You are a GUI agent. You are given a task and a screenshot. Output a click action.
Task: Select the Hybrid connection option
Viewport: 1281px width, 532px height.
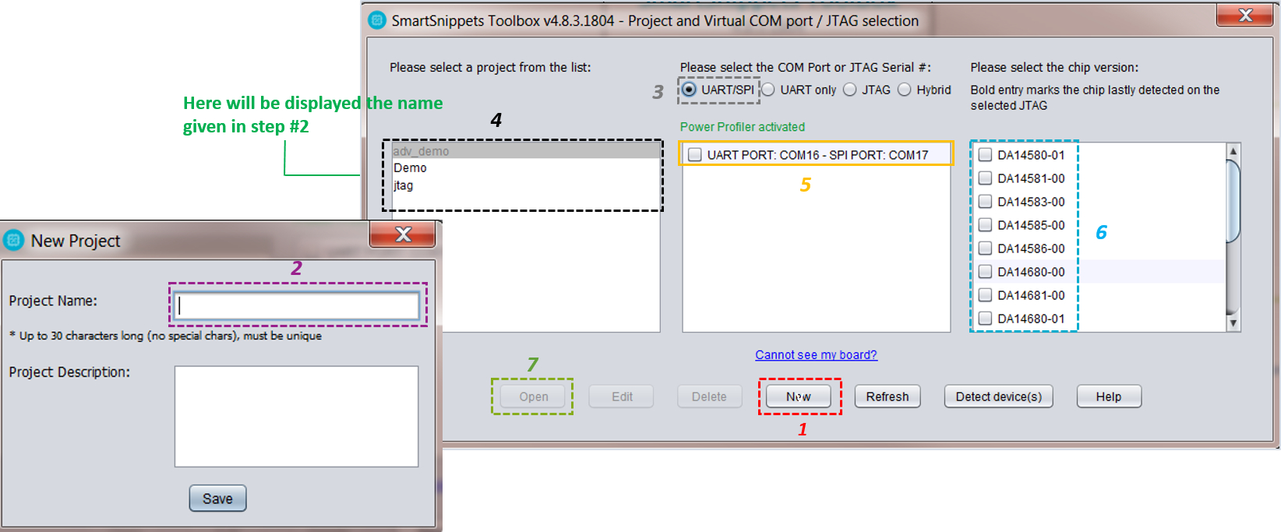coord(905,90)
